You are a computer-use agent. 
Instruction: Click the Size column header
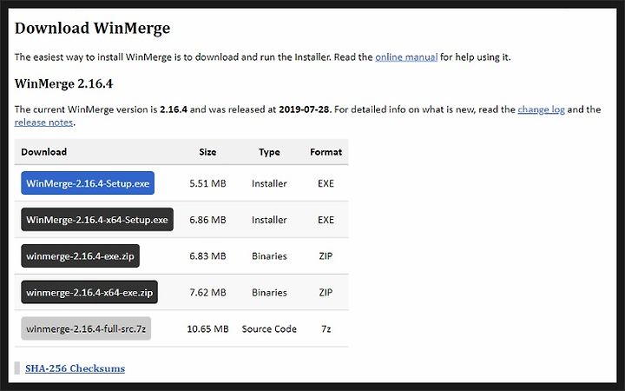click(207, 152)
